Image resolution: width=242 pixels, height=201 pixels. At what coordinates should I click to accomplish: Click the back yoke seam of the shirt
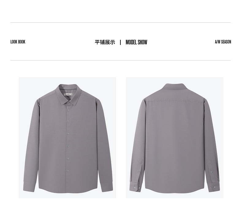click(x=175, y=102)
